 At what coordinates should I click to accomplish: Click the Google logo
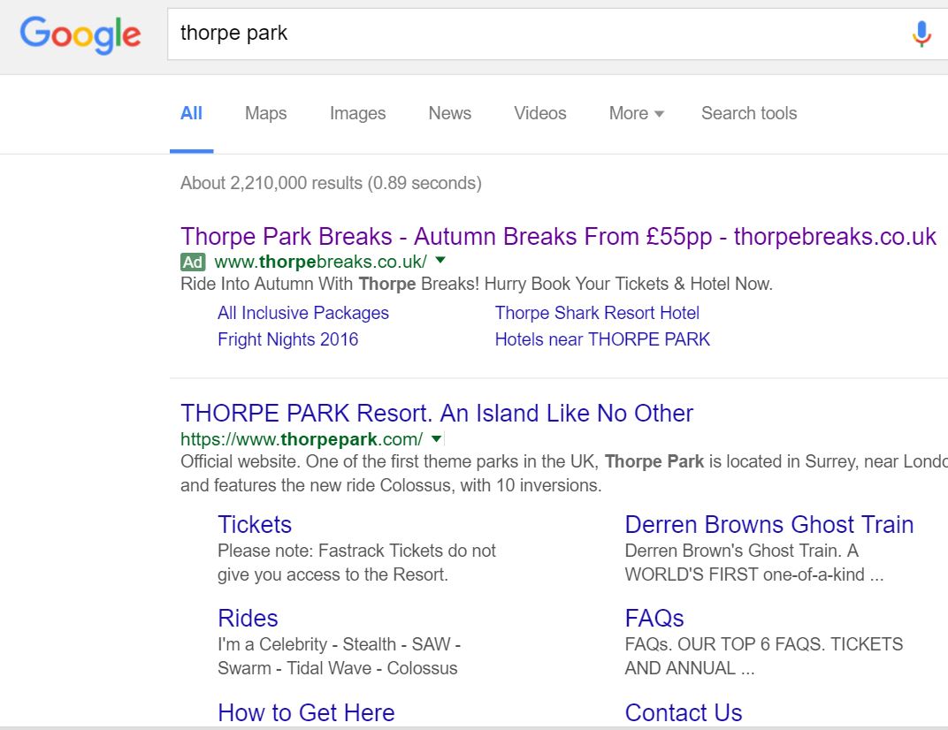(x=80, y=34)
